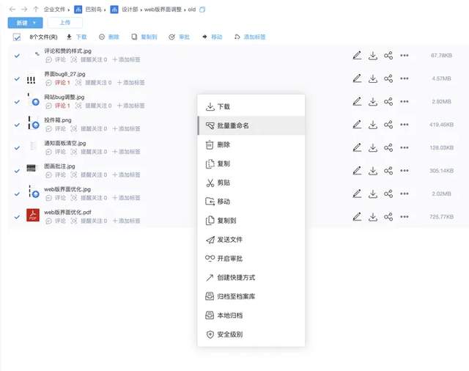Toggle the select-all checkbox beside 8个文件(夹)
Screen dimensions: 469x371
[x=17, y=37]
